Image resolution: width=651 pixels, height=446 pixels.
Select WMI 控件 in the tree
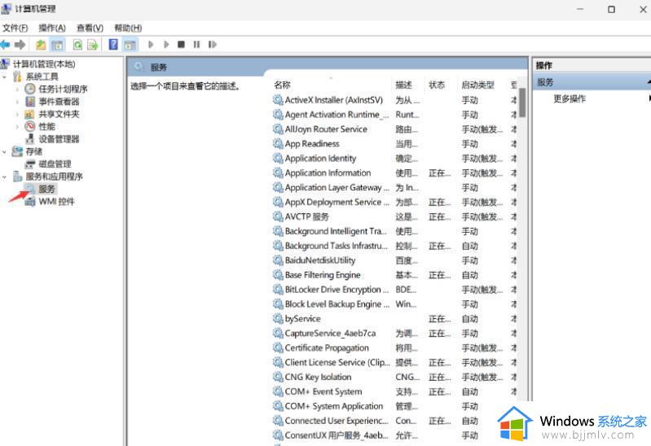[x=56, y=202]
